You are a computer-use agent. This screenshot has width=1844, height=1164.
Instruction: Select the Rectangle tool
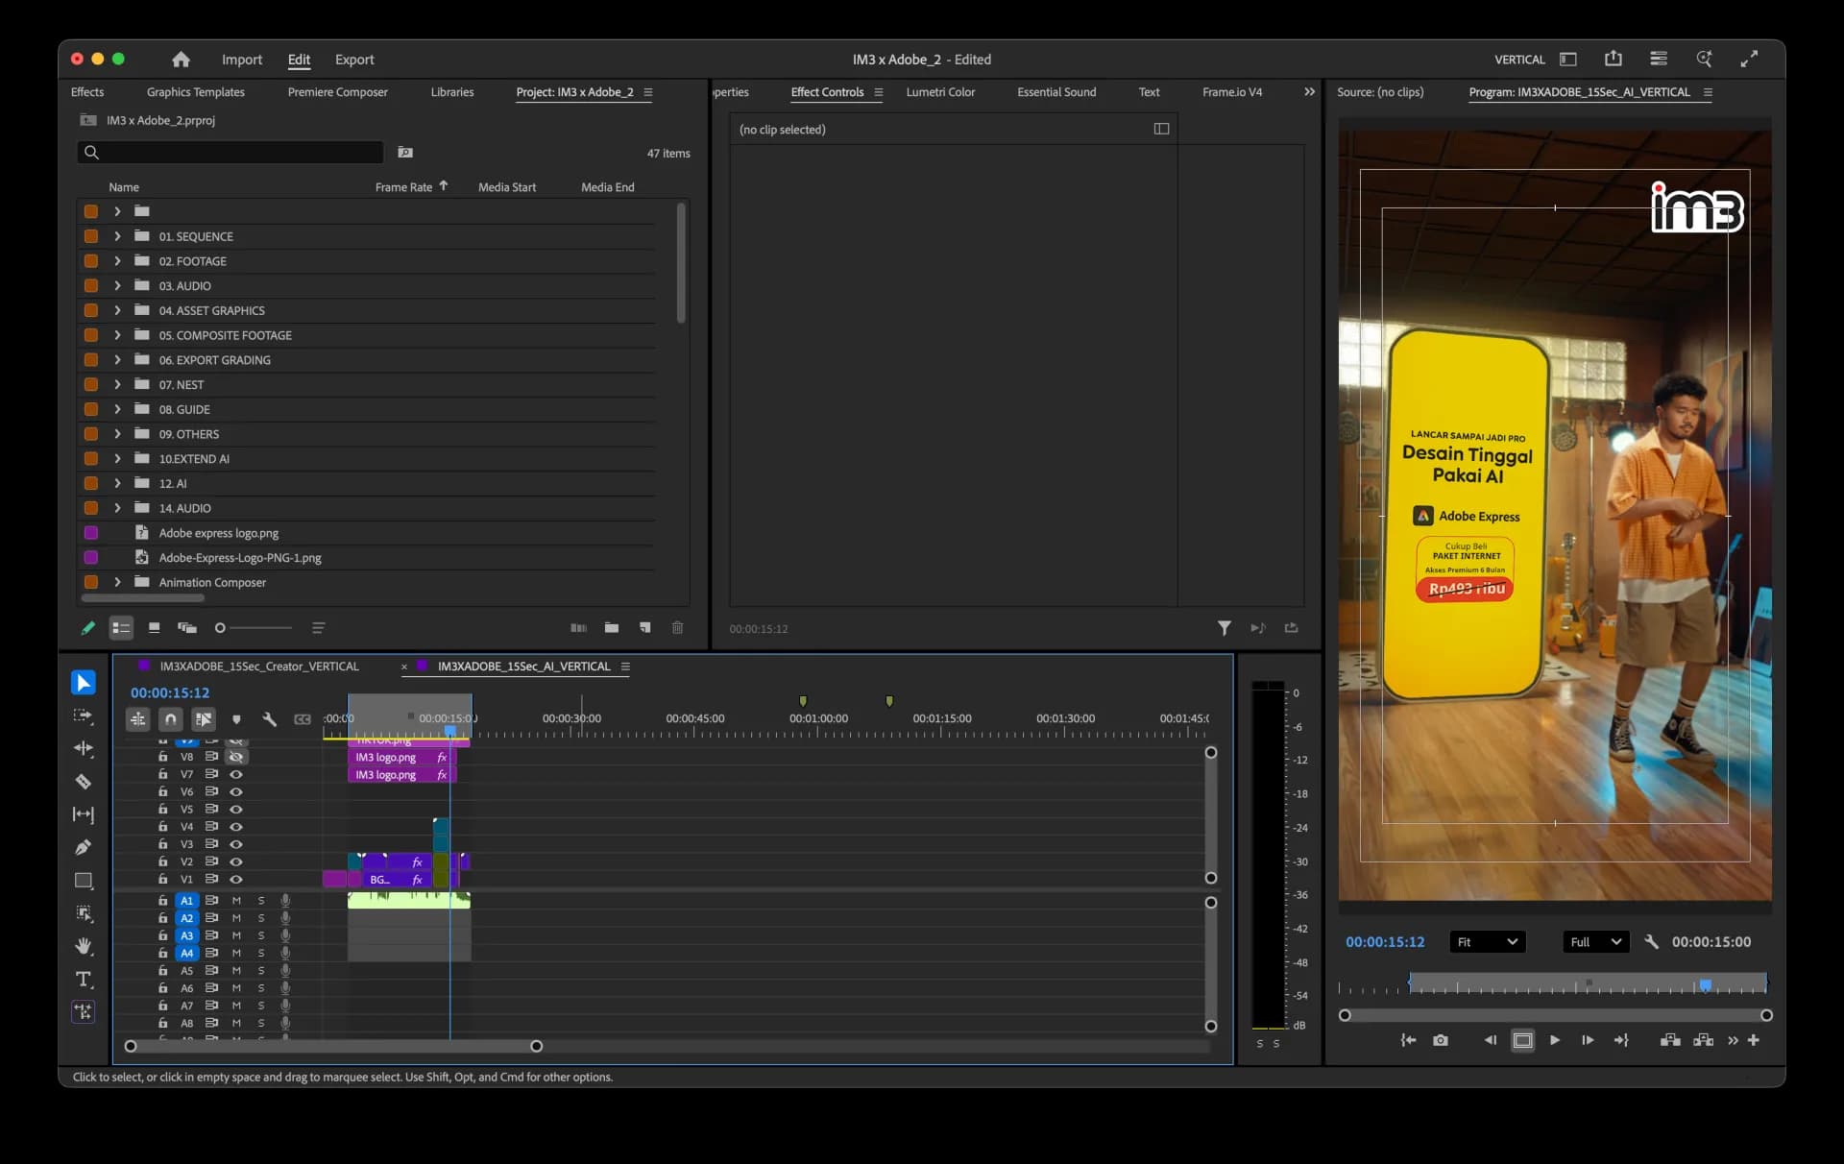coord(84,880)
